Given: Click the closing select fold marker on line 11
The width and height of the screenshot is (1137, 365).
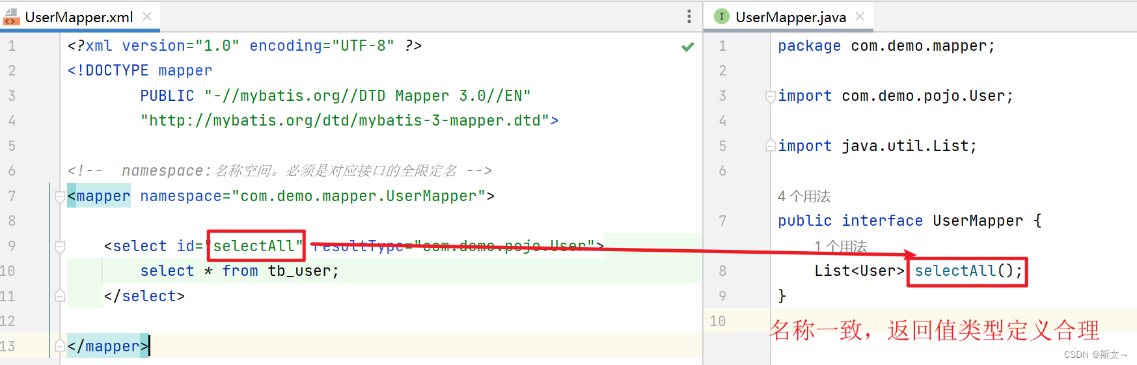Looking at the screenshot, I should pyautogui.click(x=60, y=295).
